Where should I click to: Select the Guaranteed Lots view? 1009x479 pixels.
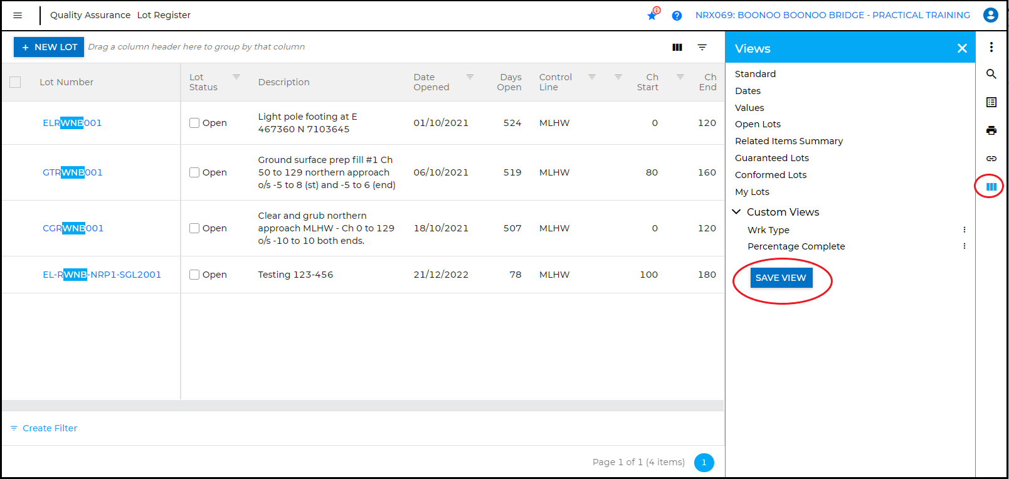pyautogui.click(x=772, y=158)
